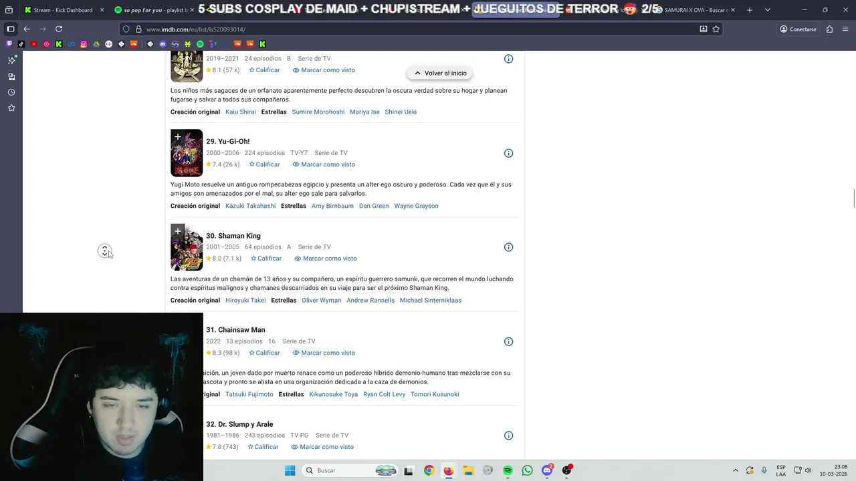The image size is (856, 481).
Task: Open Kazuki Takahashi creator link
Action: (x=250, y=206)
